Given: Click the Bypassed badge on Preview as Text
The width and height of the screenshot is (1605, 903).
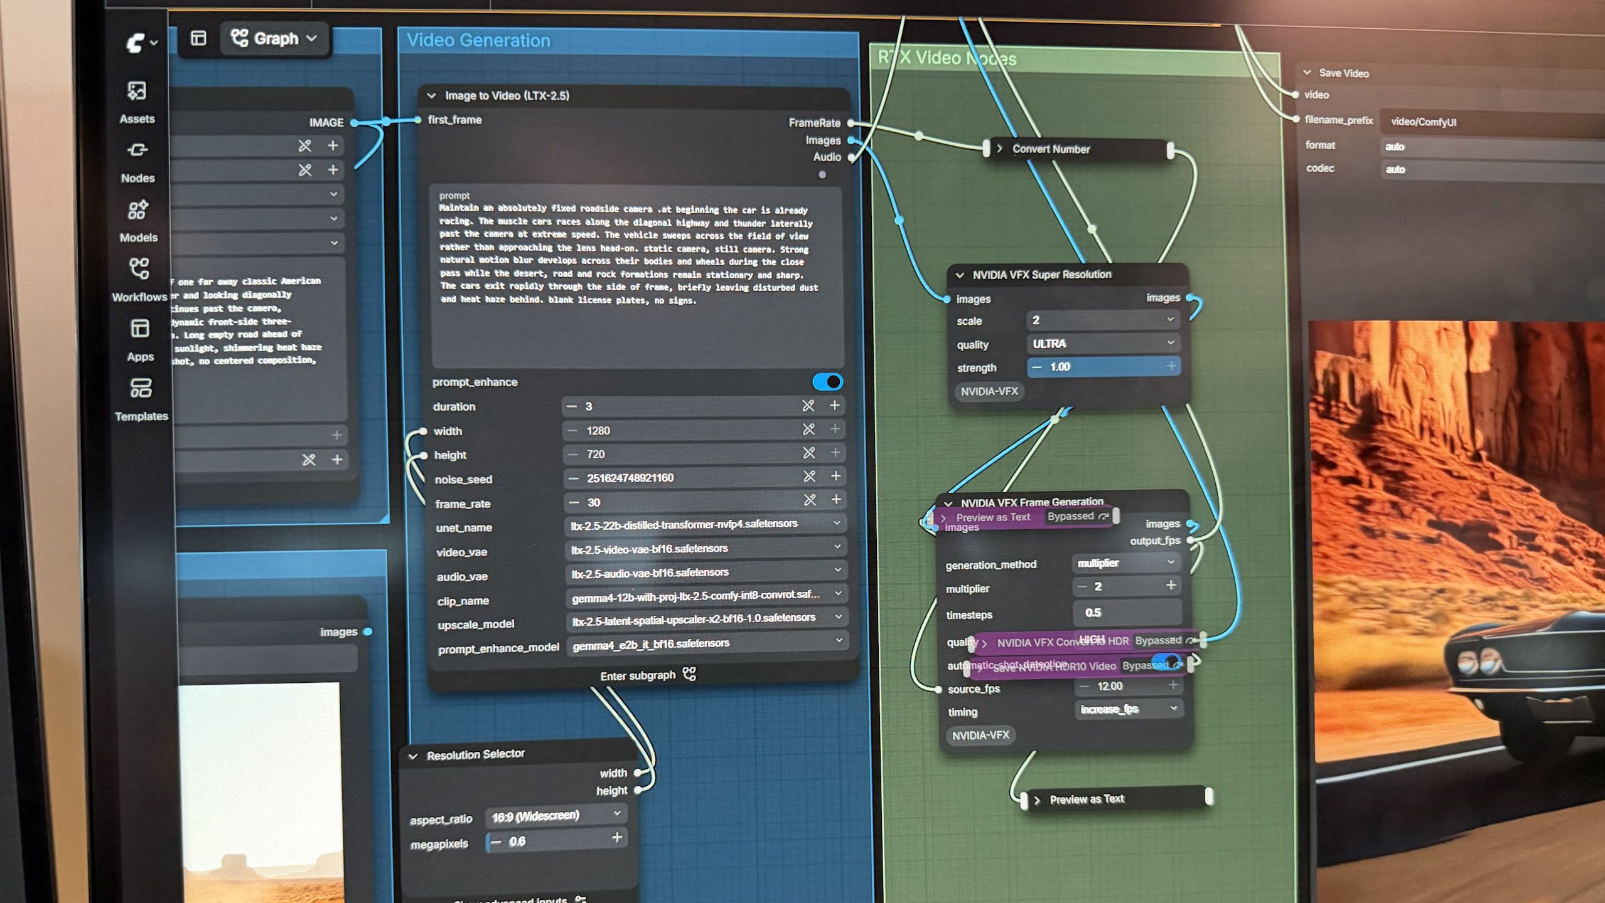Looking at the screenshot, I should pyautogui.click(x=1077, y=516).
